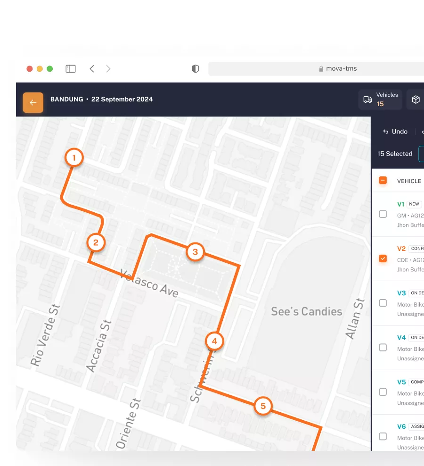Select route stop marker 3 on map

pos(195,252)
